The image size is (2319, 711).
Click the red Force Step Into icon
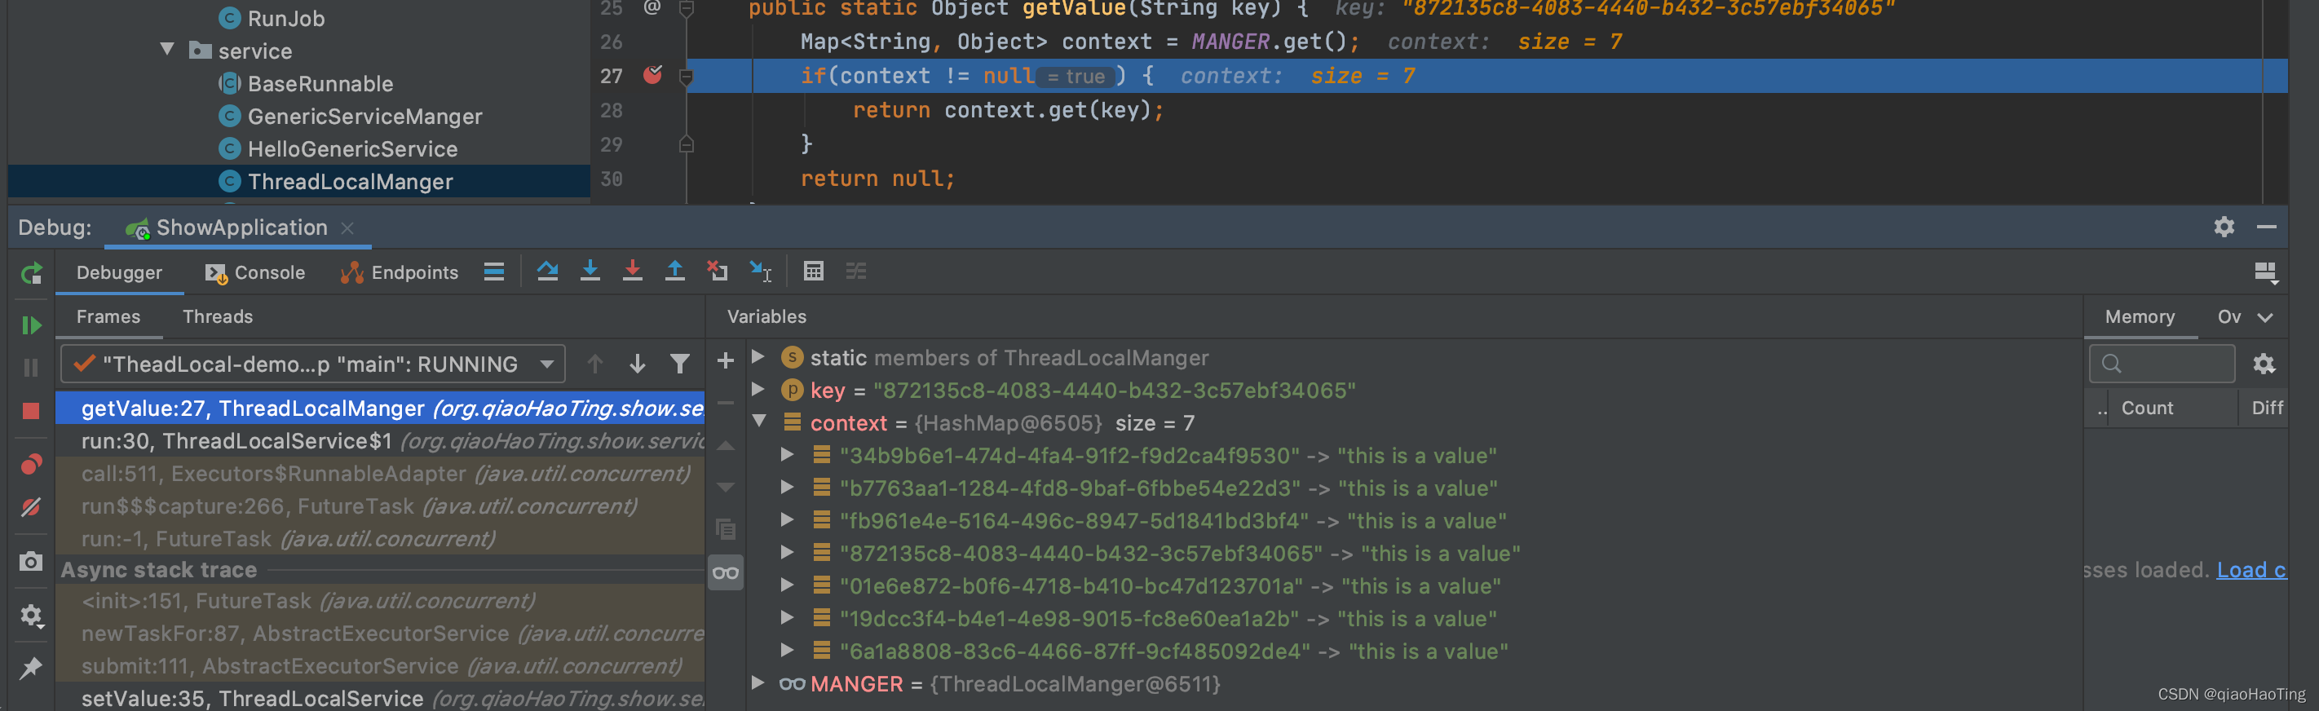tap(633, 271)
